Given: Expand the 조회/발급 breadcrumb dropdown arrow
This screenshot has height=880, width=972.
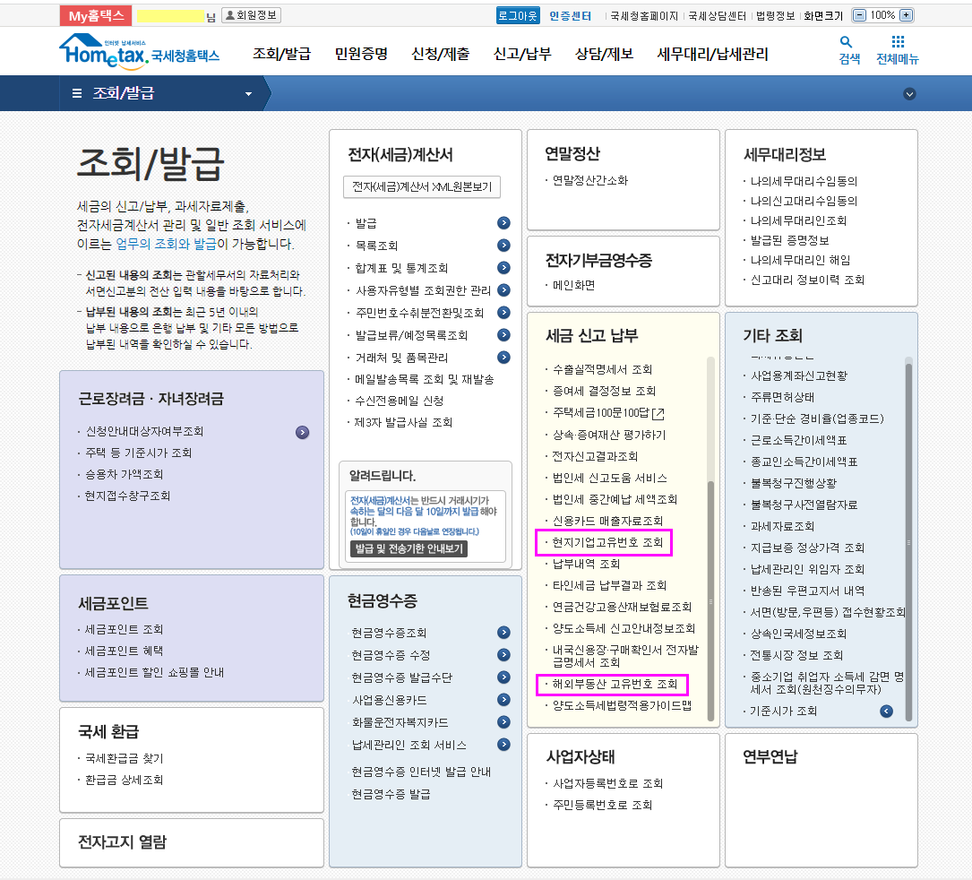Looking at the screenshot, I should (x=248, y=94).
